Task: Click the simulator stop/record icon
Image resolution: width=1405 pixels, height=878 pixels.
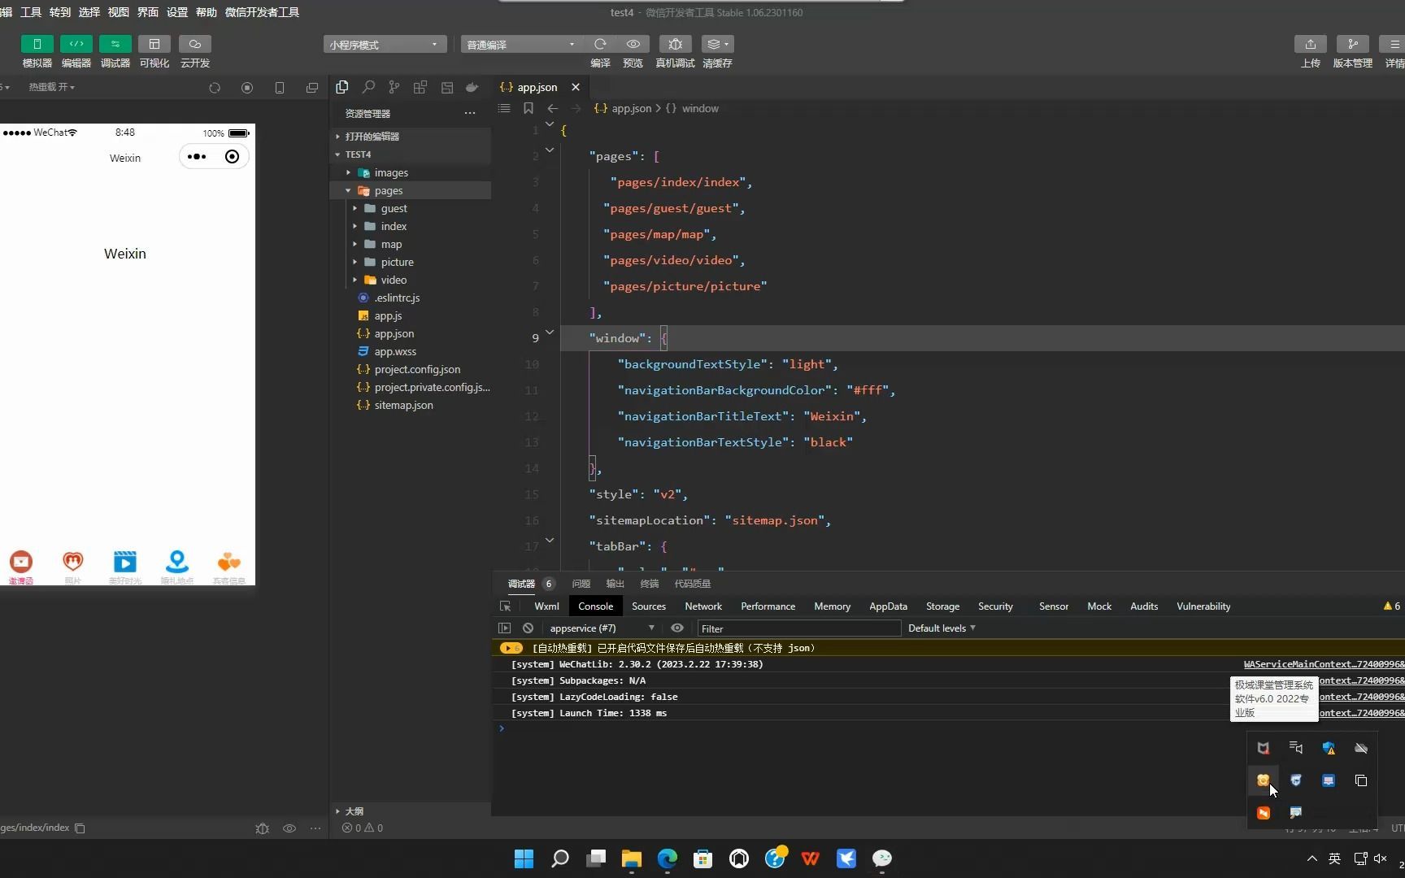Action: click(x=247, y=88)
